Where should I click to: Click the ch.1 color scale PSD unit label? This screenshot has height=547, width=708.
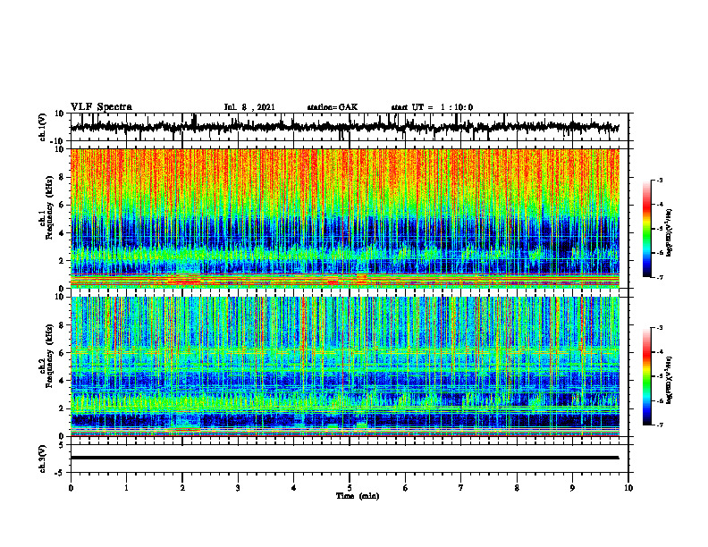[x=670, y=233]
